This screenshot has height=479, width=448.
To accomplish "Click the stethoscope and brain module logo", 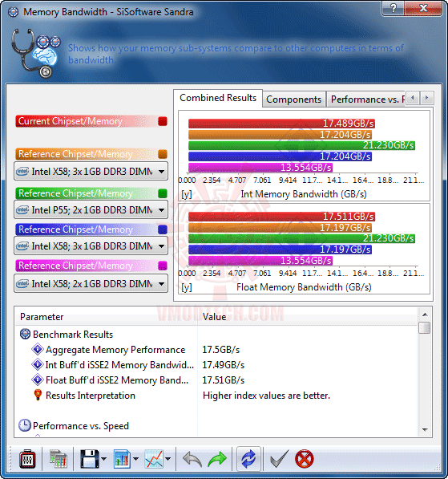I will (36, 53).
